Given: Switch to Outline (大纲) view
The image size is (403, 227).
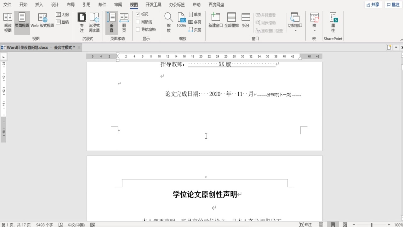Looking at the screenshot, I should 62,15.
